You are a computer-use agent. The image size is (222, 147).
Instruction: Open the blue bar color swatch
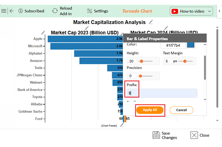(x=191, y=45)
